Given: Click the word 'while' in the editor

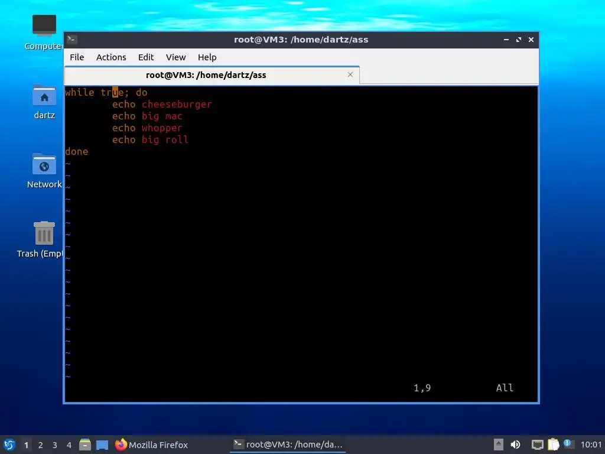Looking at the screenshot, I should [x=80, y=92].
